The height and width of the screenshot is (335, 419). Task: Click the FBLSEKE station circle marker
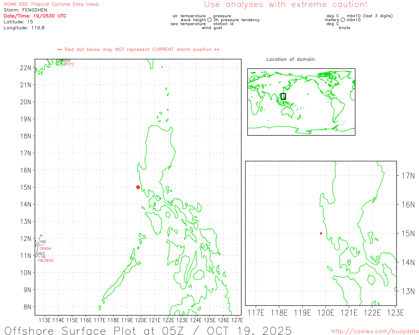pos(36,256)
